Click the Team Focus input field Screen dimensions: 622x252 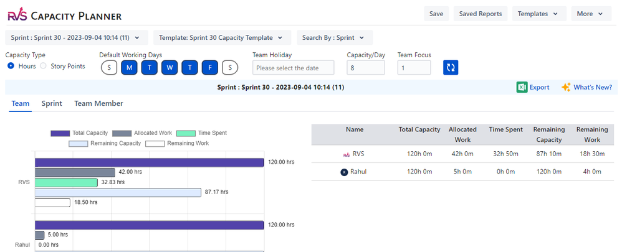coord(414,68)
